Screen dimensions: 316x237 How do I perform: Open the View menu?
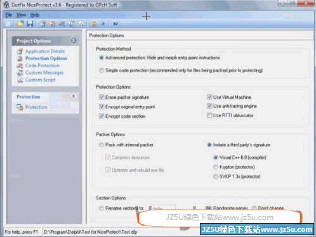coord(22,15)
